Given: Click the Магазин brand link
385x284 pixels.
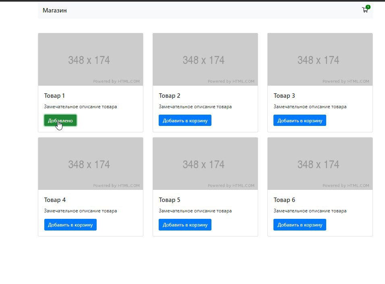Looking at the screenshot, I should (x=55, y=10).
